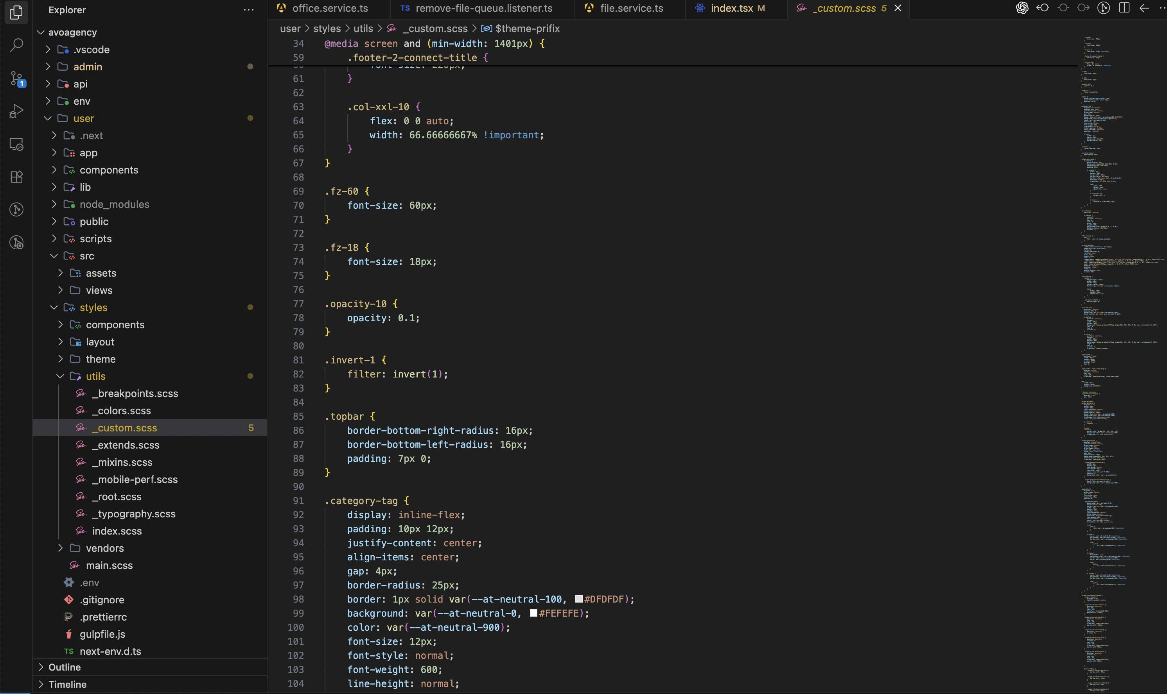Expand the Timeline section

point(150,684)
